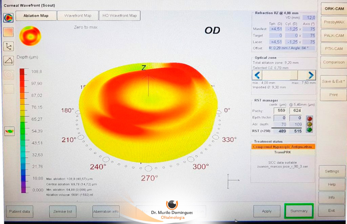Click the flat gradient map view icon
Screen dimensions: 347x224
(8, 32)
